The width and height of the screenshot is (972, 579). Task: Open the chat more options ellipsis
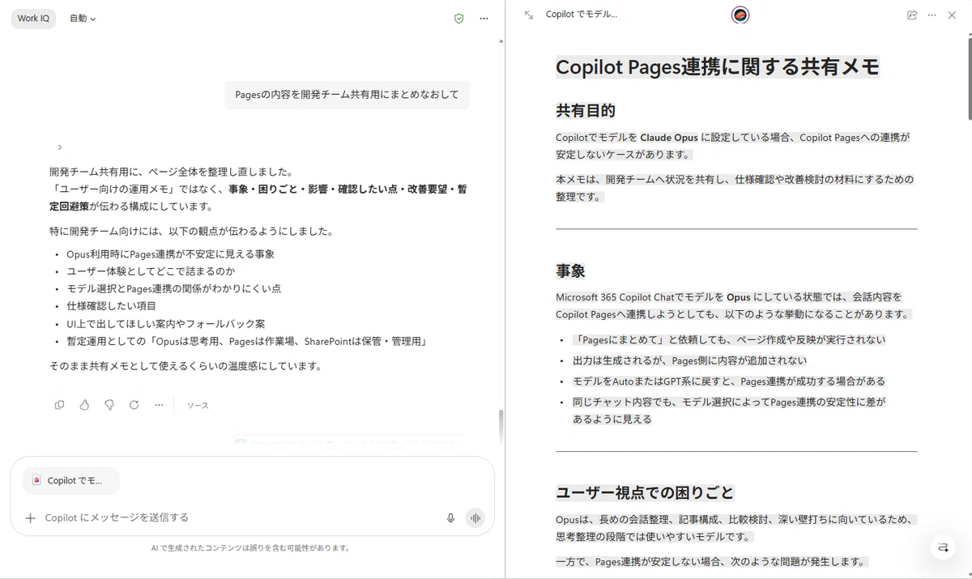(484, 18)
